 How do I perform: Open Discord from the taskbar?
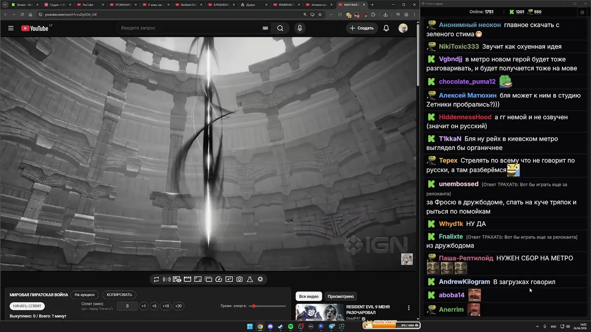click(x=270, y=326)
